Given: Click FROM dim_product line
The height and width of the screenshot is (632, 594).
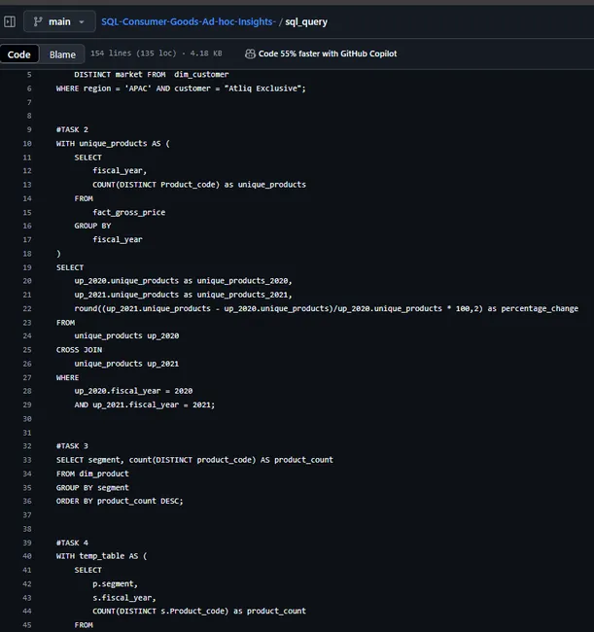Looking at the screenshot, I should (x=92, y=474).
